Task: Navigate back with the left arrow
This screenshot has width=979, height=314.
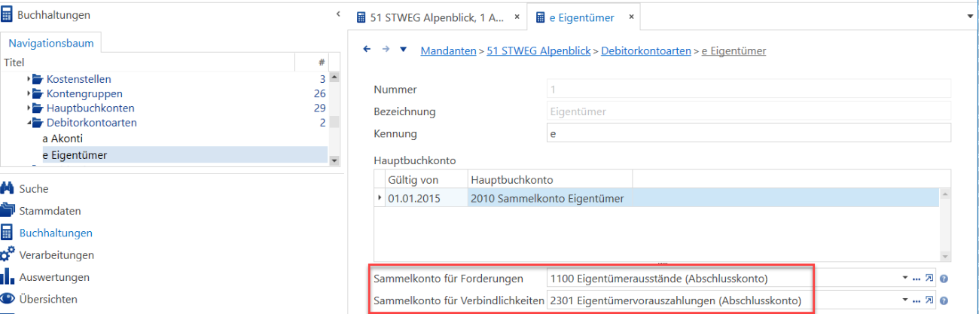Action: (x=368, y=50)
